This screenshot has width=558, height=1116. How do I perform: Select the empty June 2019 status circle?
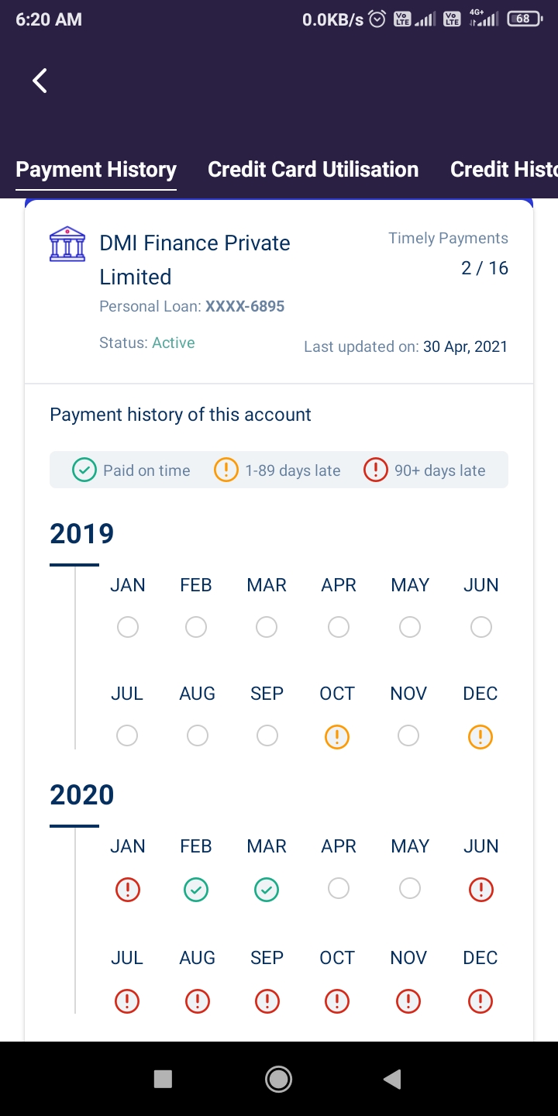(481, 627)
